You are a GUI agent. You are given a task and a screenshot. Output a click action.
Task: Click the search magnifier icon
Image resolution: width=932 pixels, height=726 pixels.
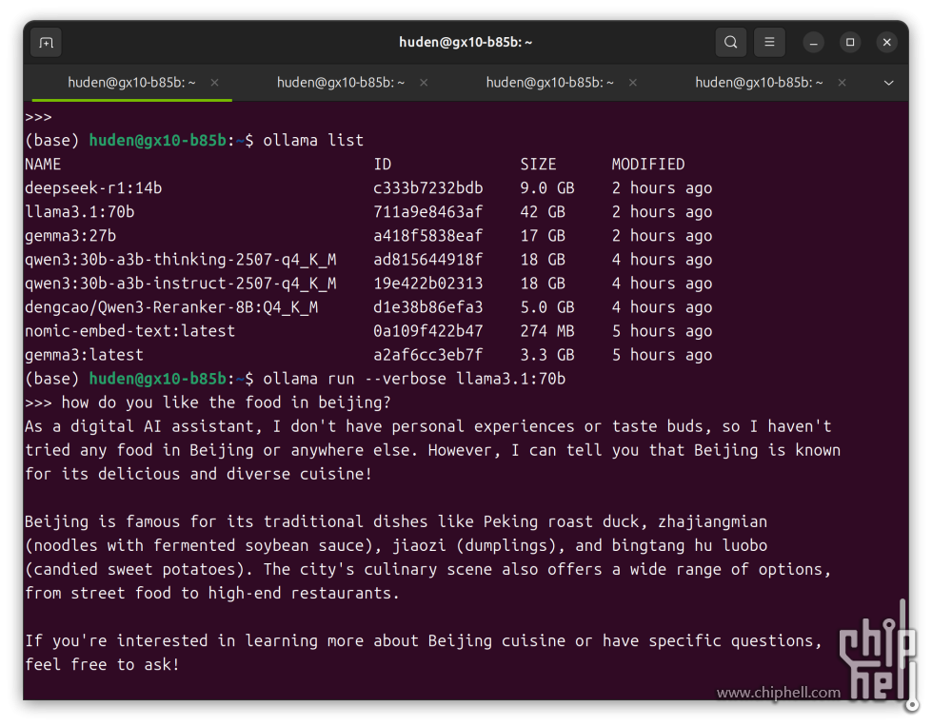pos(730,42)
